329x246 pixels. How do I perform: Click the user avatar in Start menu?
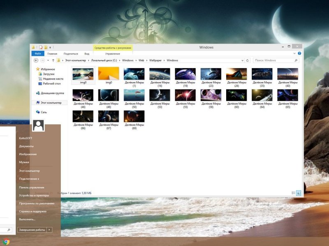[x=38, y=125]
